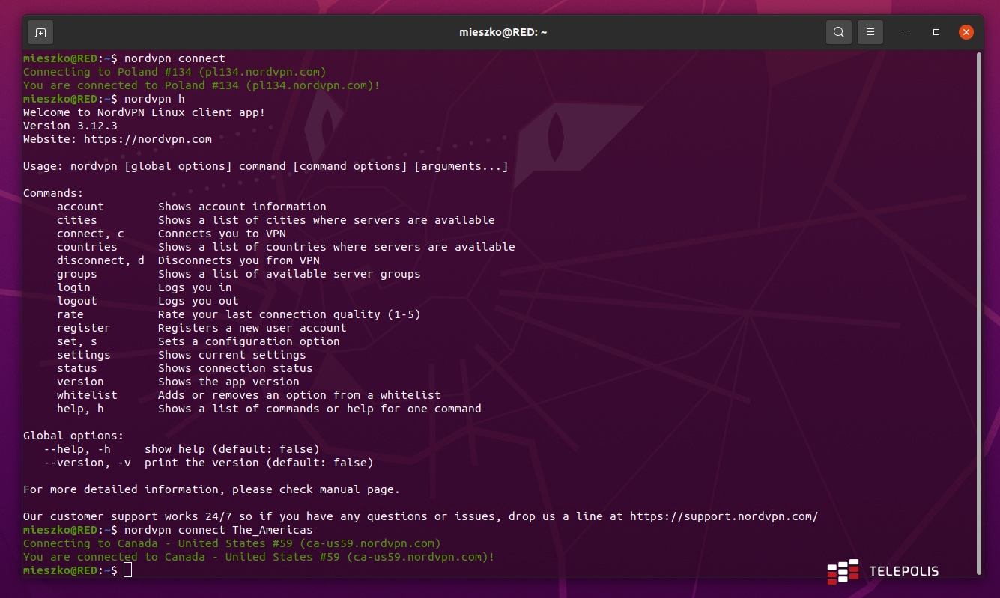Image resolution: width=1000 pixels, height=598 pixels.
Task: Open the support.nordvpn.com link
Action: tap(724, 516)
